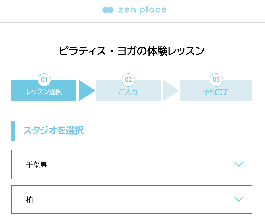Image resolution: width=265 pixels, height=218 pixels.
Task: Click the ピラティス・ヨガの体験レッスン page title
Action: [132, 51]
